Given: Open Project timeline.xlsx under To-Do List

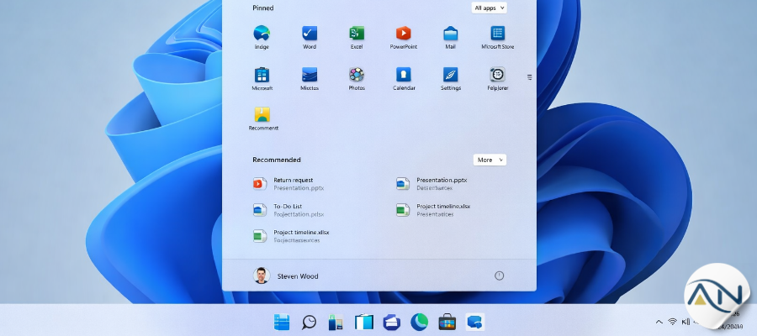Looking at the screenshot, I should pos(292,236).
